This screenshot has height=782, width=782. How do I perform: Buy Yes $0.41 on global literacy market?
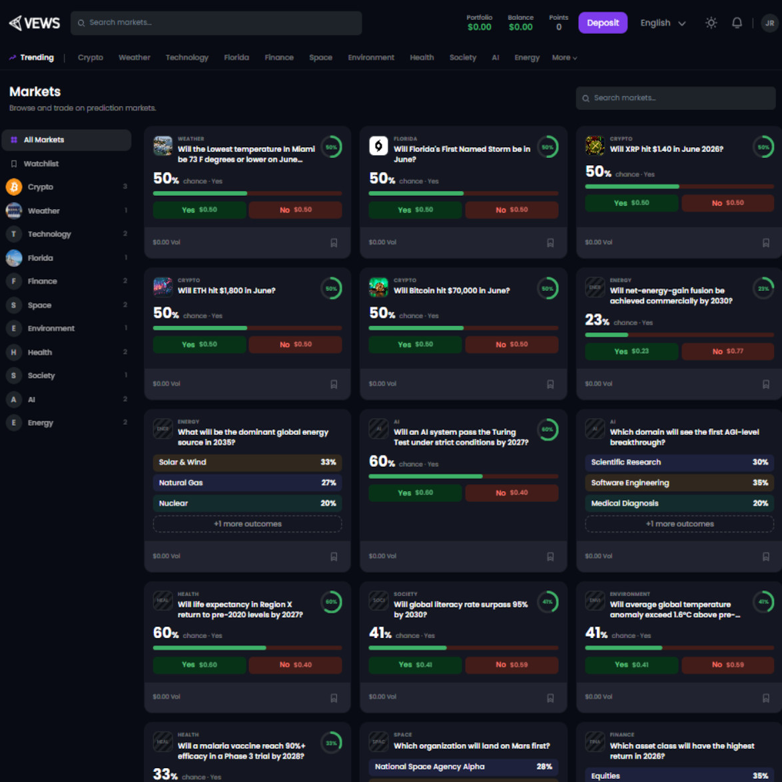click(x=415, y=665)
